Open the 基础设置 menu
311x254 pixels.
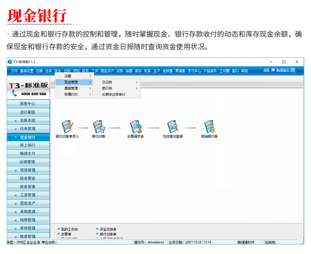(27, 71)
